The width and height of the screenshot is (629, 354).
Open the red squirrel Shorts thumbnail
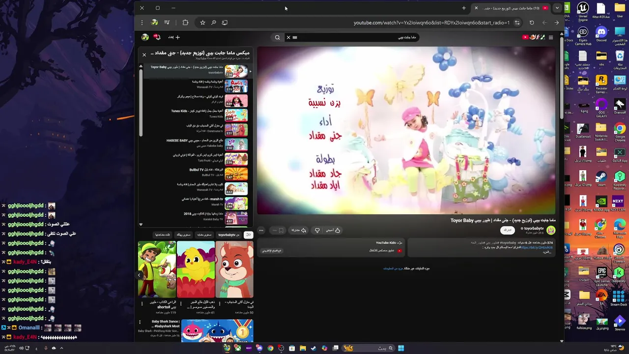click(x=235, y=269)
